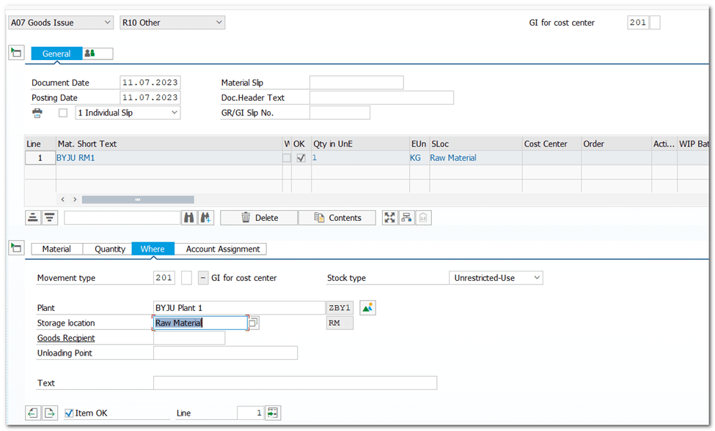Click the expand-all arrows icon beside Contents
This screenshot has height=431, width=715.
389,217
